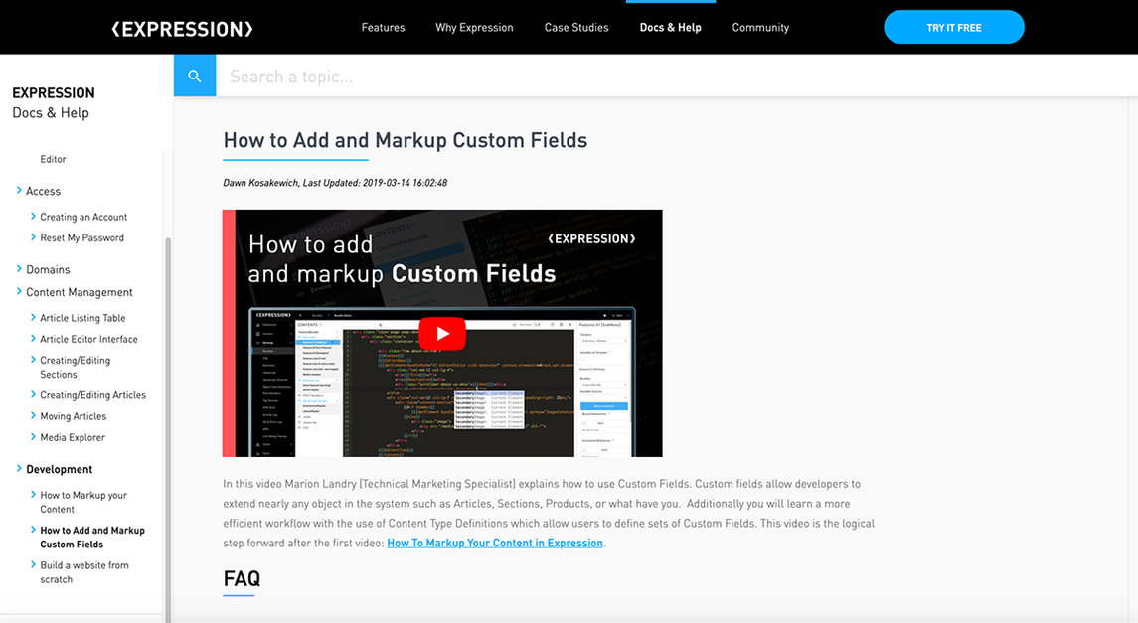Click chevron beside Article Listing Table
This screenshot has width=1138, height=623.
[x=34, y=317]
